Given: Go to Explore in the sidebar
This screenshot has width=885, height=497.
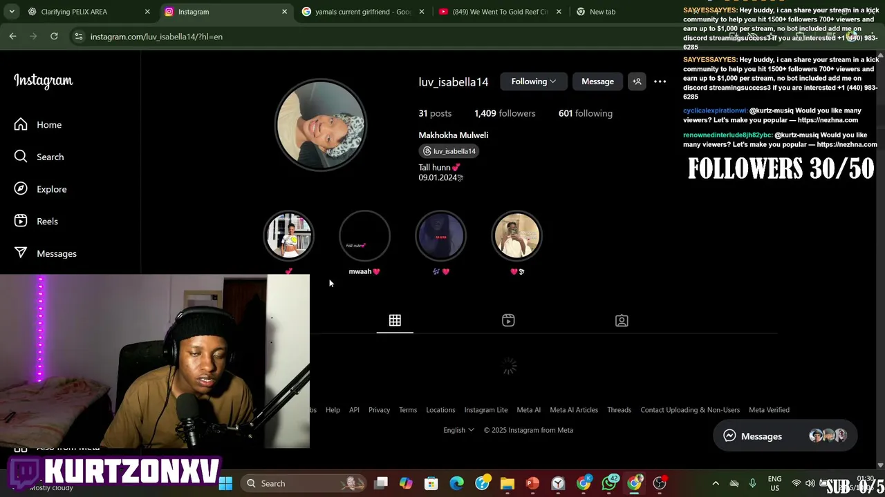Looking at the screenshot, I should (41, 189).
